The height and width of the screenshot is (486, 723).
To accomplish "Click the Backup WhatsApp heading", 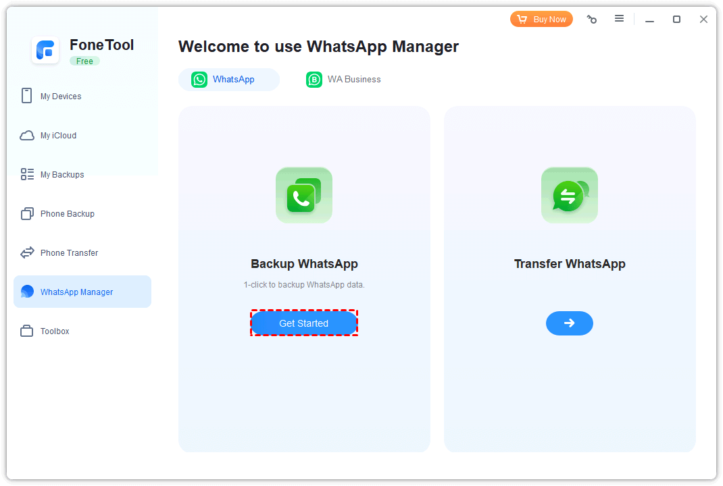I will pos(304,264).
